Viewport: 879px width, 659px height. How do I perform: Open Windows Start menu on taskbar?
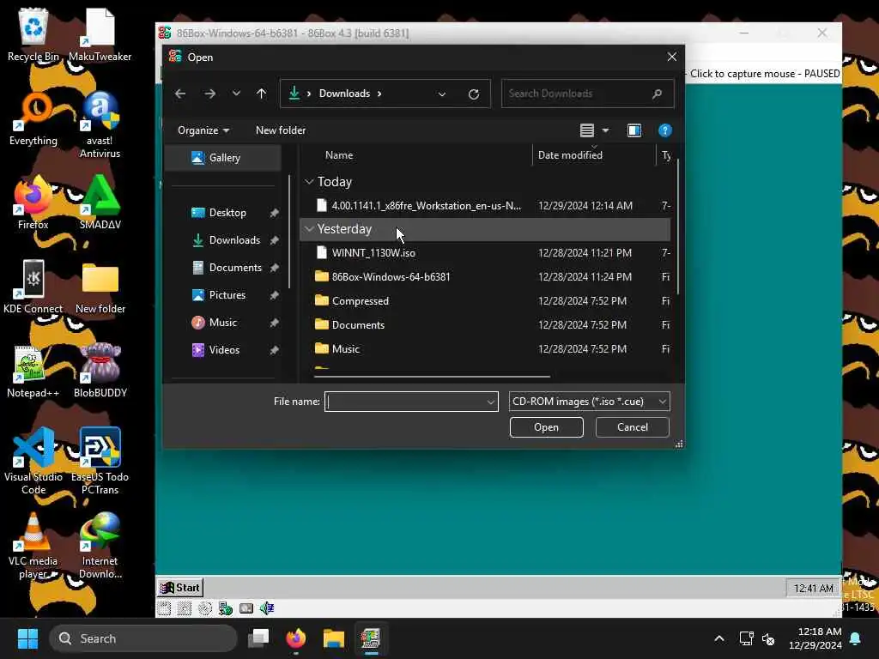(x=27, y=638)
